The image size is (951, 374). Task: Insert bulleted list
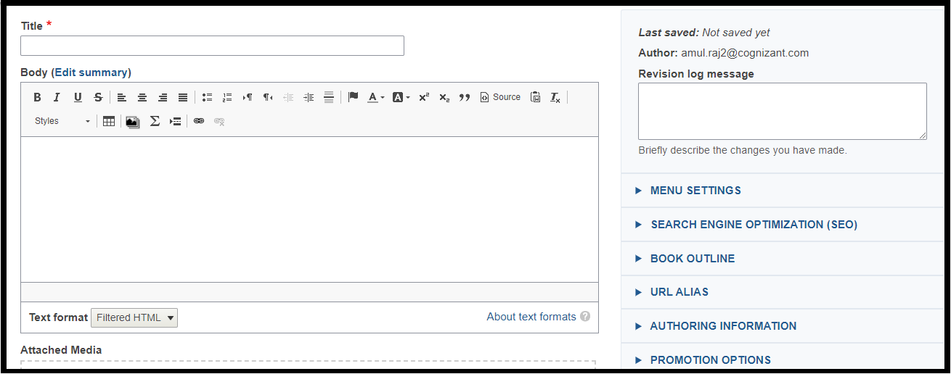point(207,97)
